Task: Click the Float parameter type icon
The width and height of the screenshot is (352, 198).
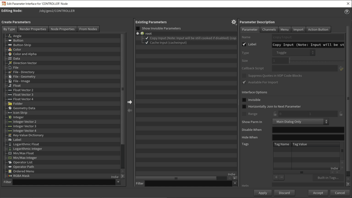Action: (10, 86)
